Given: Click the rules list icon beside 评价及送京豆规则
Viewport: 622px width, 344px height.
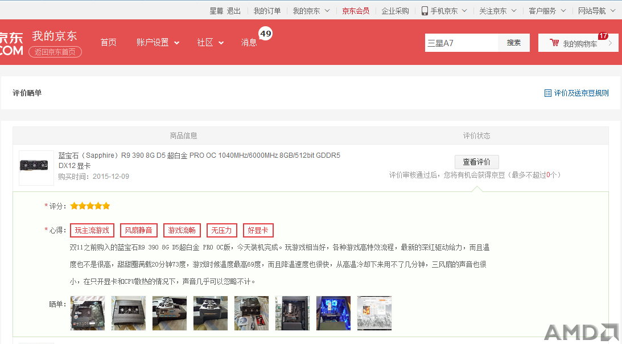Looking at the screenshot, I should [x=548, y=93].
